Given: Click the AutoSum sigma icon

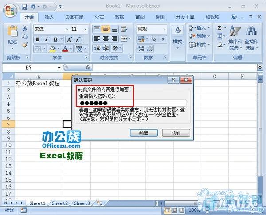Looking at the screenshot, I should click(219, 27).
